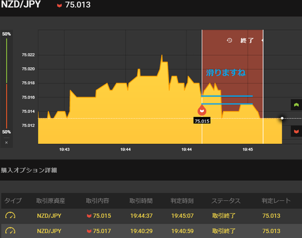Screen dimensions: 302x238
Task: Click the 75.017 trade content cell
Action: (99, 231)
